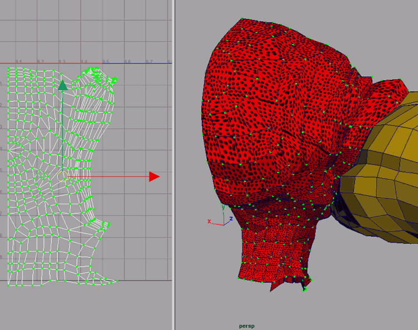Click the green manipulator axis line

[62, 128]
